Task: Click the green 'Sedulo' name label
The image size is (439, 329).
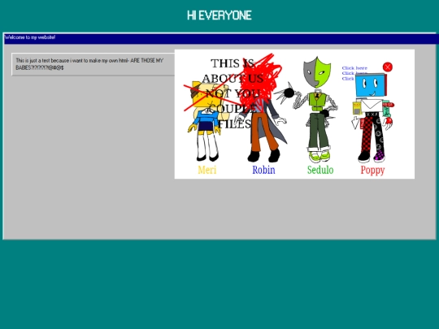Action: point(320,170)
